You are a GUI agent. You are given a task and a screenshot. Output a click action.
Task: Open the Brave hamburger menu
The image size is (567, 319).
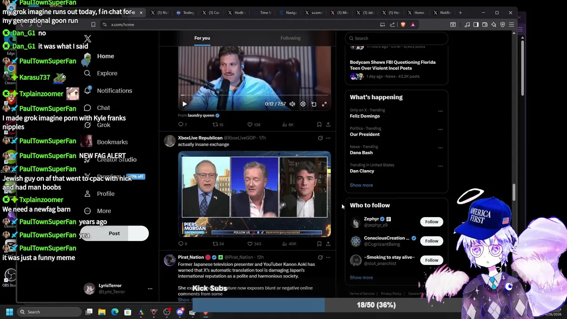511,24
